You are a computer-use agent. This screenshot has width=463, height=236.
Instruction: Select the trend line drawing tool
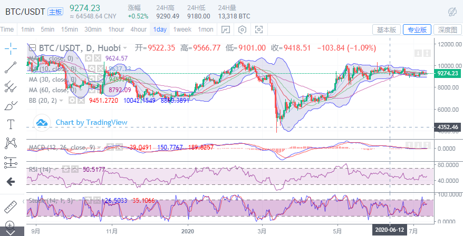tap(11, 67)
